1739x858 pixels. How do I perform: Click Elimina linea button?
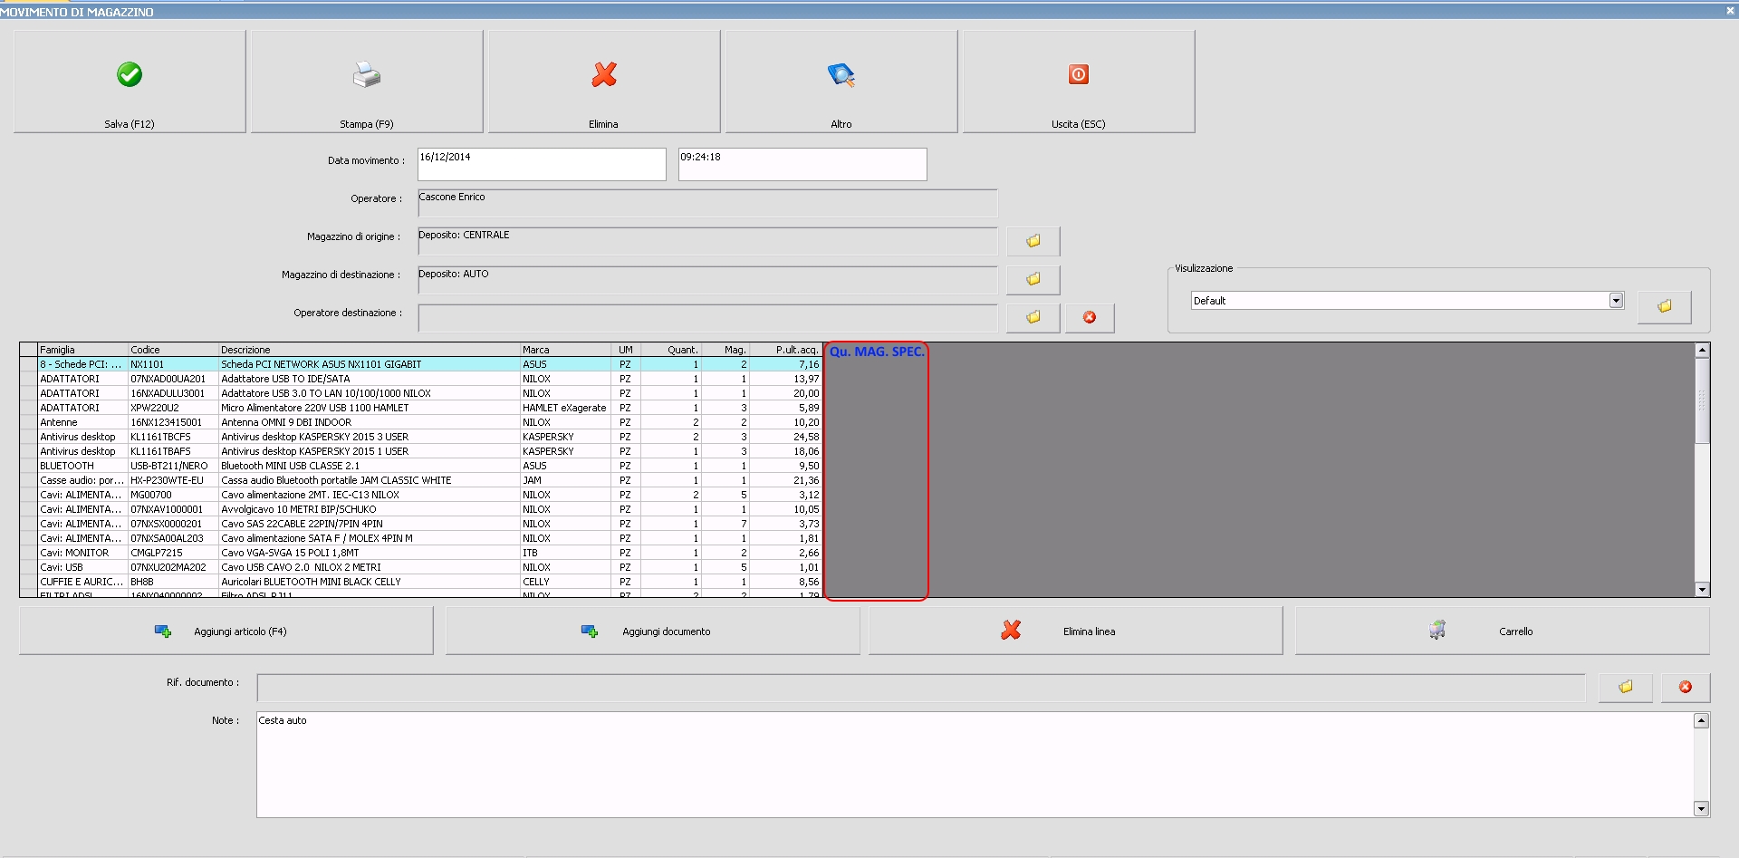(x=1076, y=631)
